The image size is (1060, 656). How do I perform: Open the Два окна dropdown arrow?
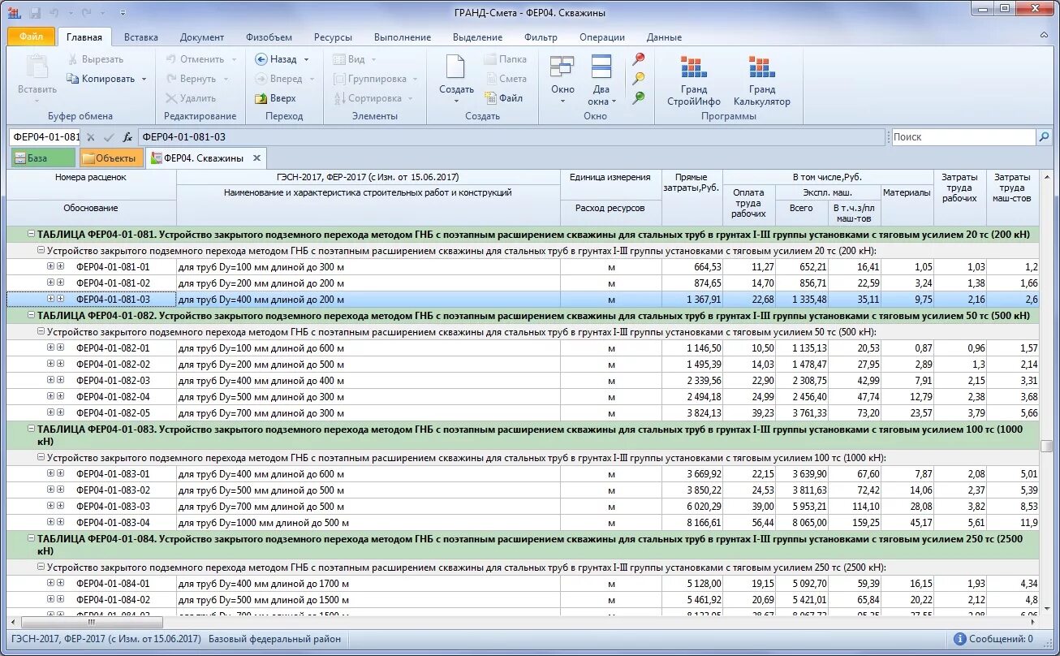pos(614,101)
